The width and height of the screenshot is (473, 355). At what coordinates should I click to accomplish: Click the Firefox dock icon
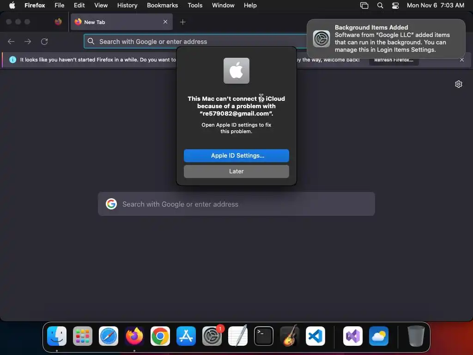tap(134, 336)
